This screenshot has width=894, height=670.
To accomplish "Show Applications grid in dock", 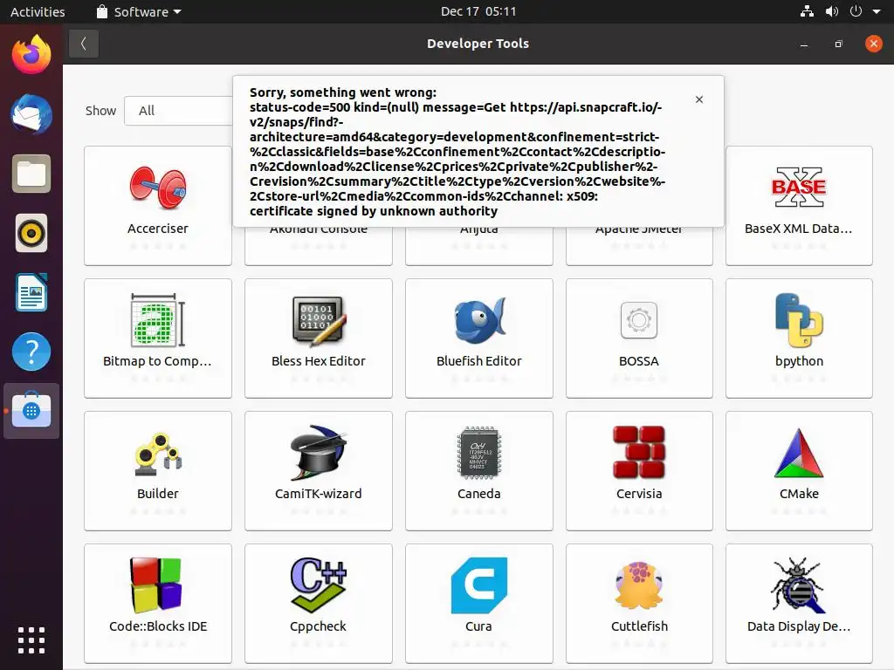I will [x=31, y=640].
